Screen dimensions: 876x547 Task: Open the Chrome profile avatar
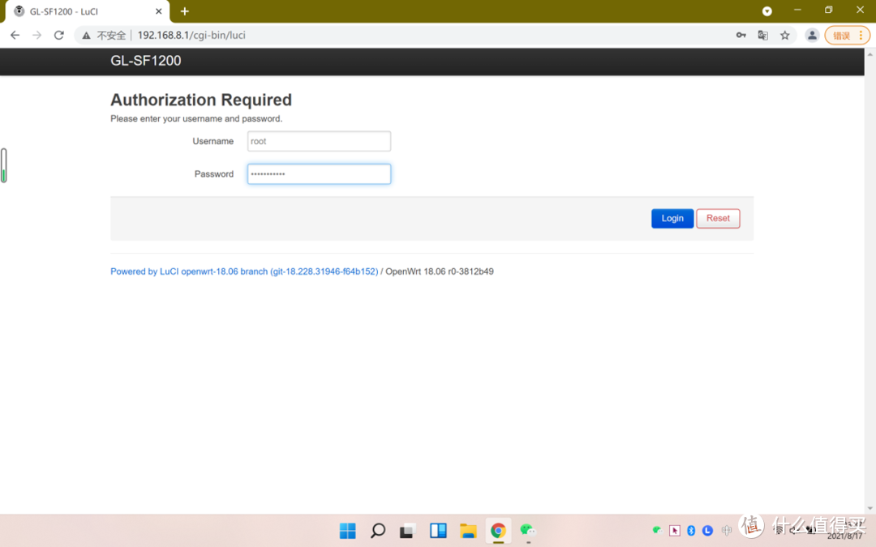tap(811, 36)
